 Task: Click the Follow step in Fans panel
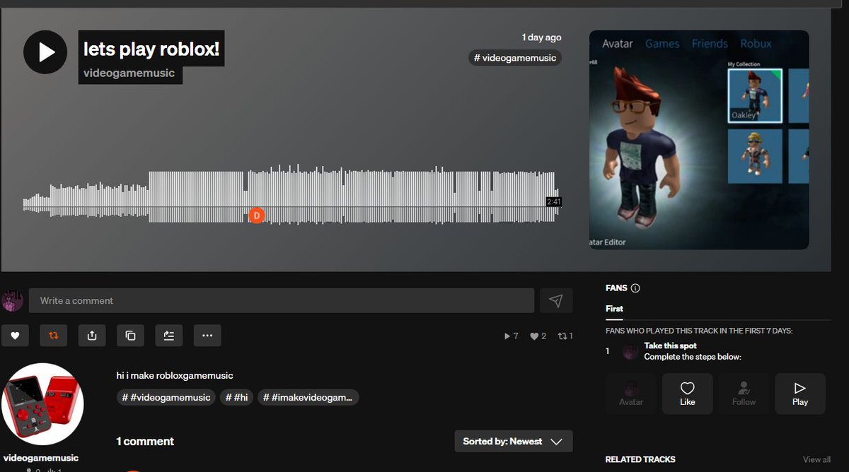pos(744,394)
